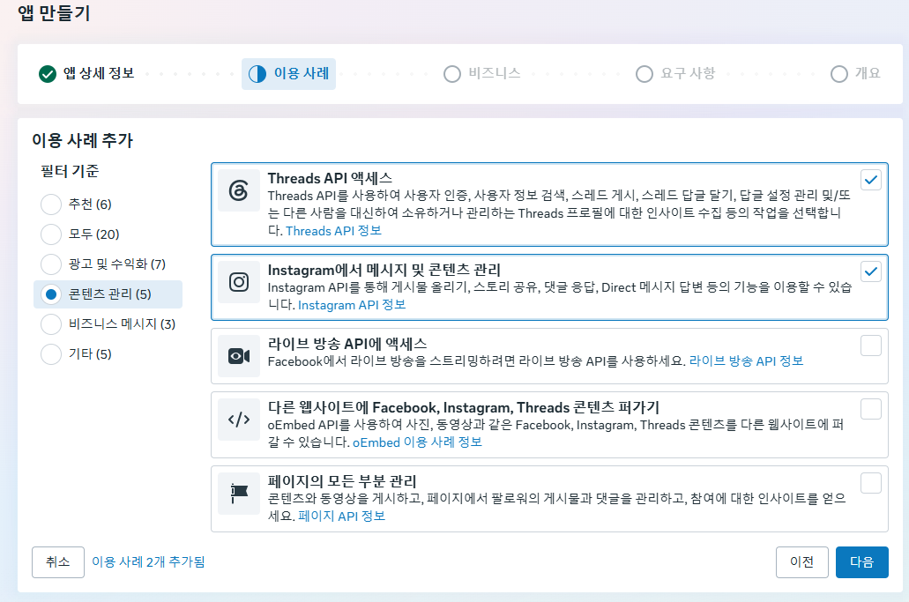Click the 앱 만들기 page title
This screenshot has width=909, height=602.
click(x=54, y=12)
